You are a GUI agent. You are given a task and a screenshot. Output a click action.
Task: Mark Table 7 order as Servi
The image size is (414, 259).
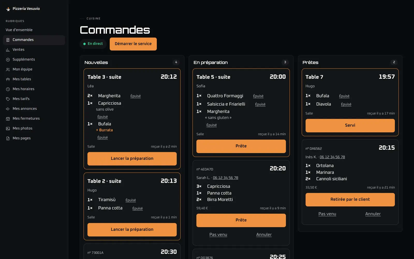350,125
